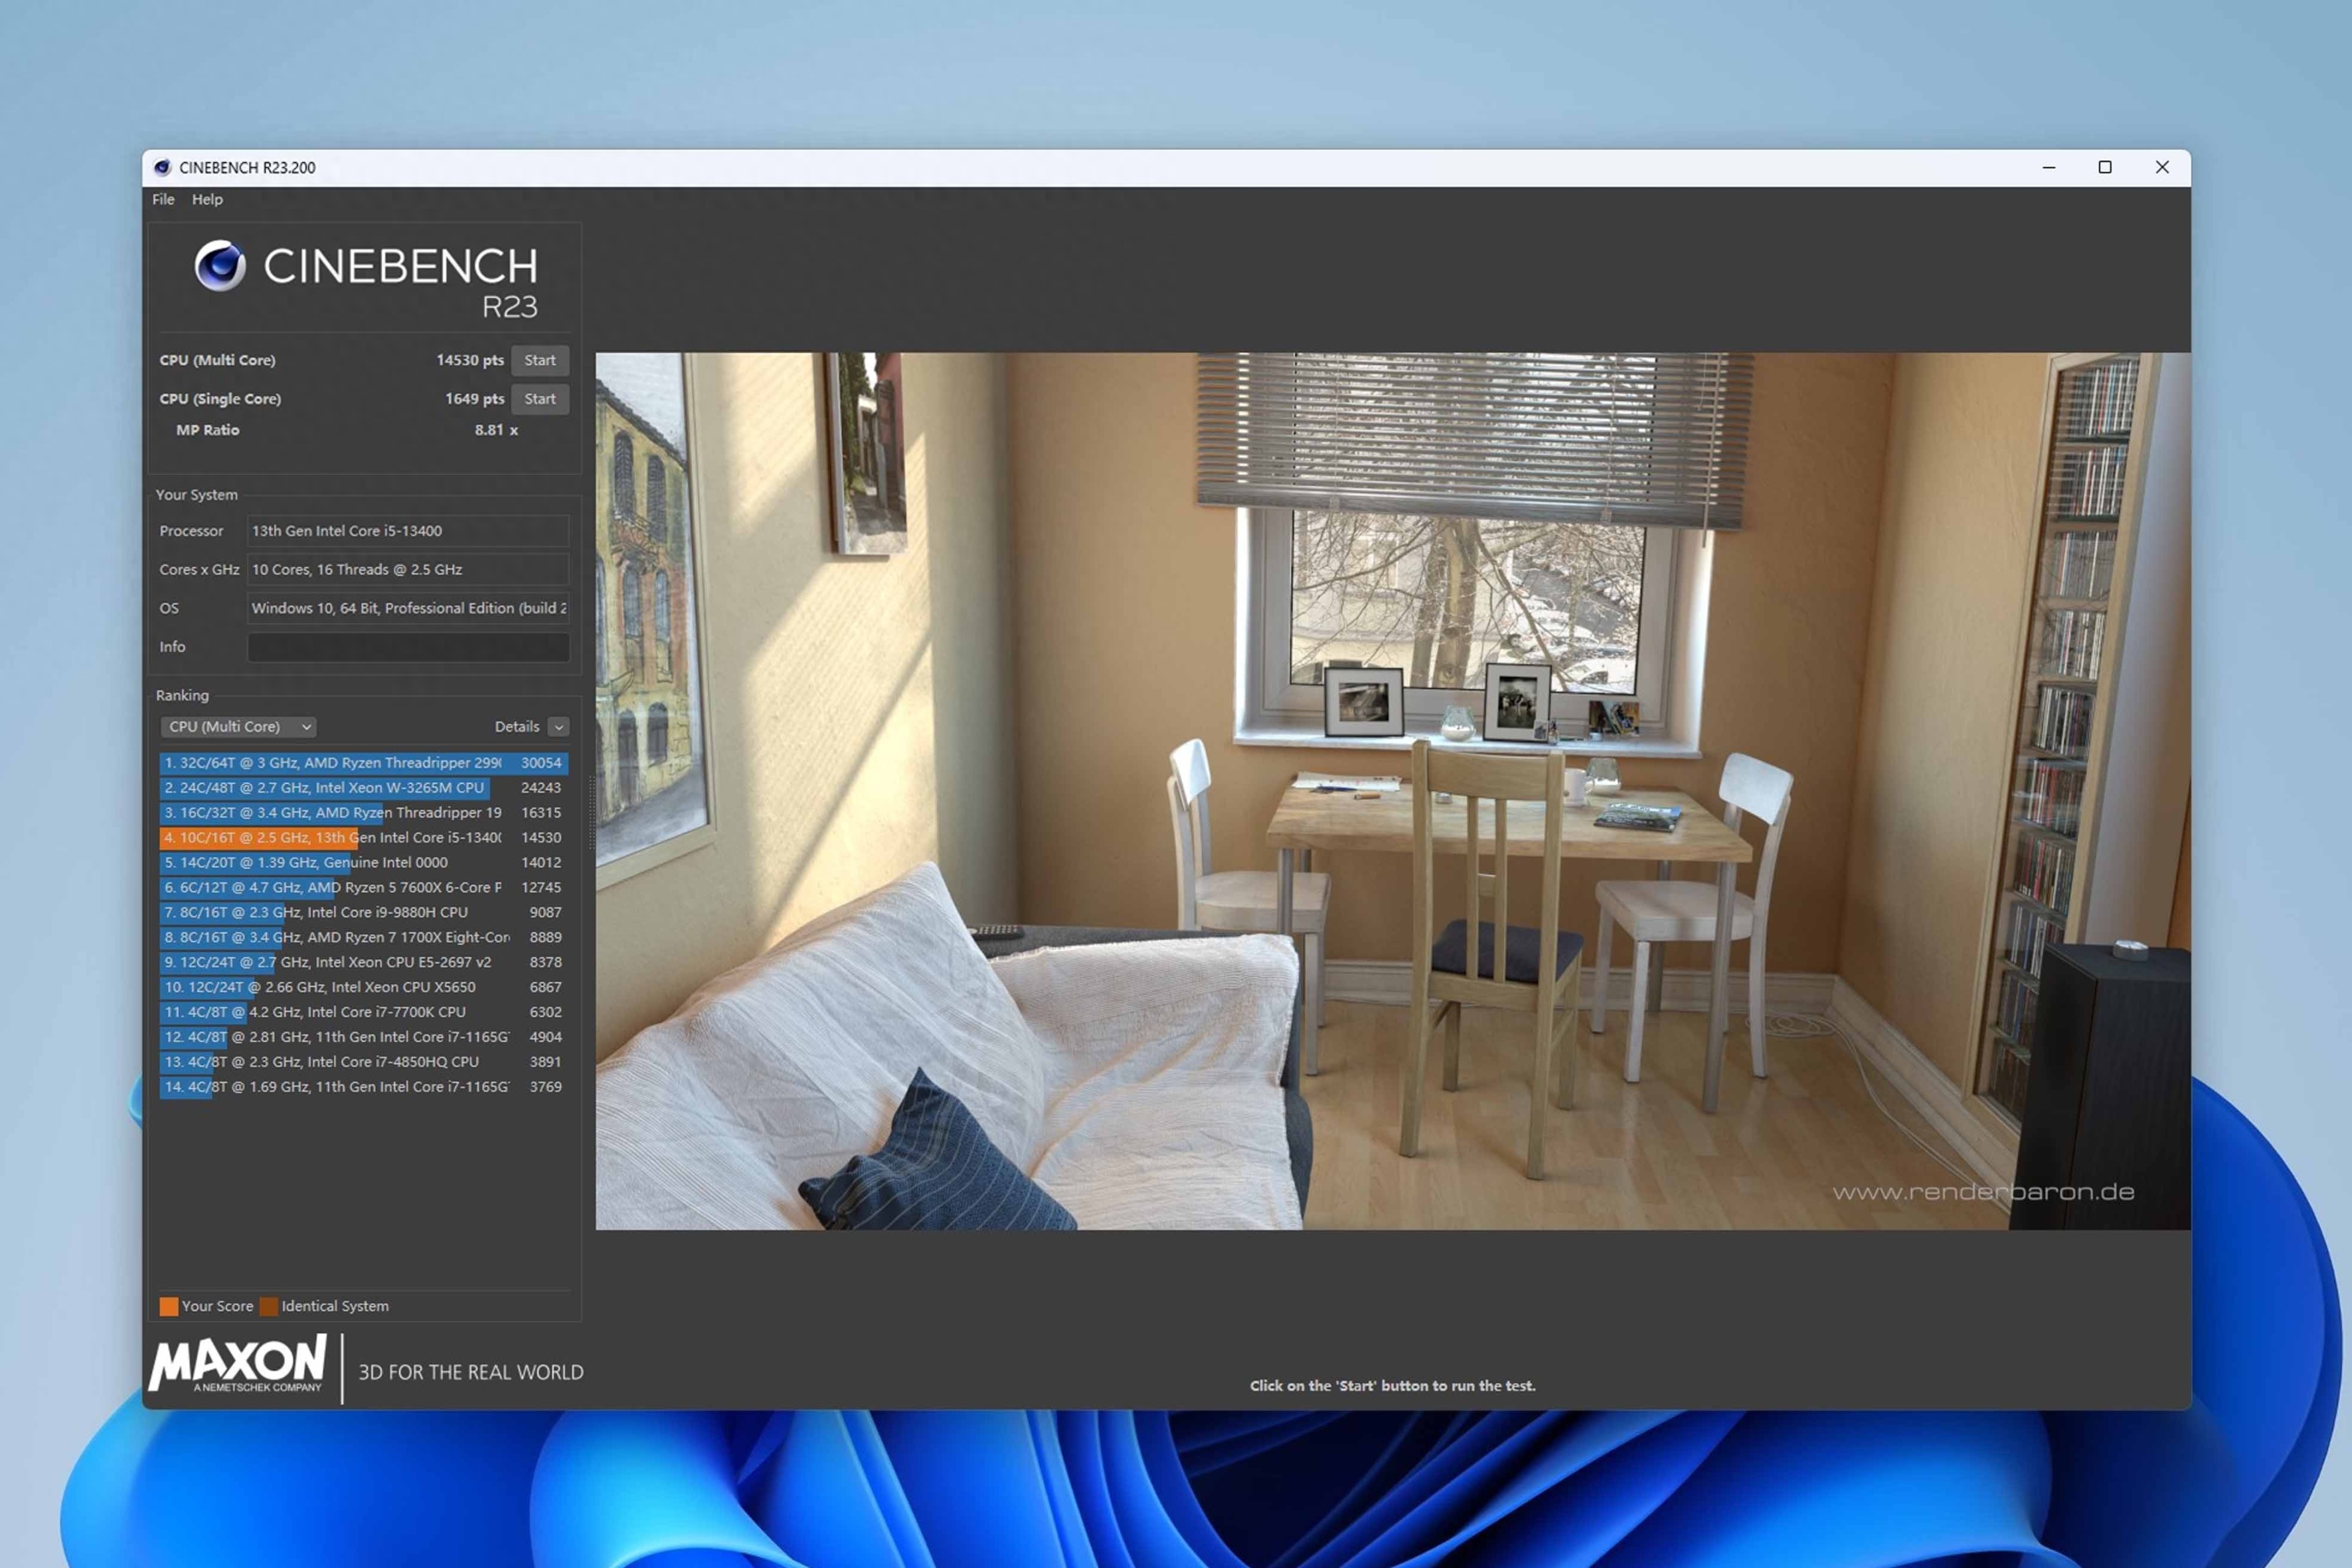Start the CPU Multi Core test

click(539, 360)
